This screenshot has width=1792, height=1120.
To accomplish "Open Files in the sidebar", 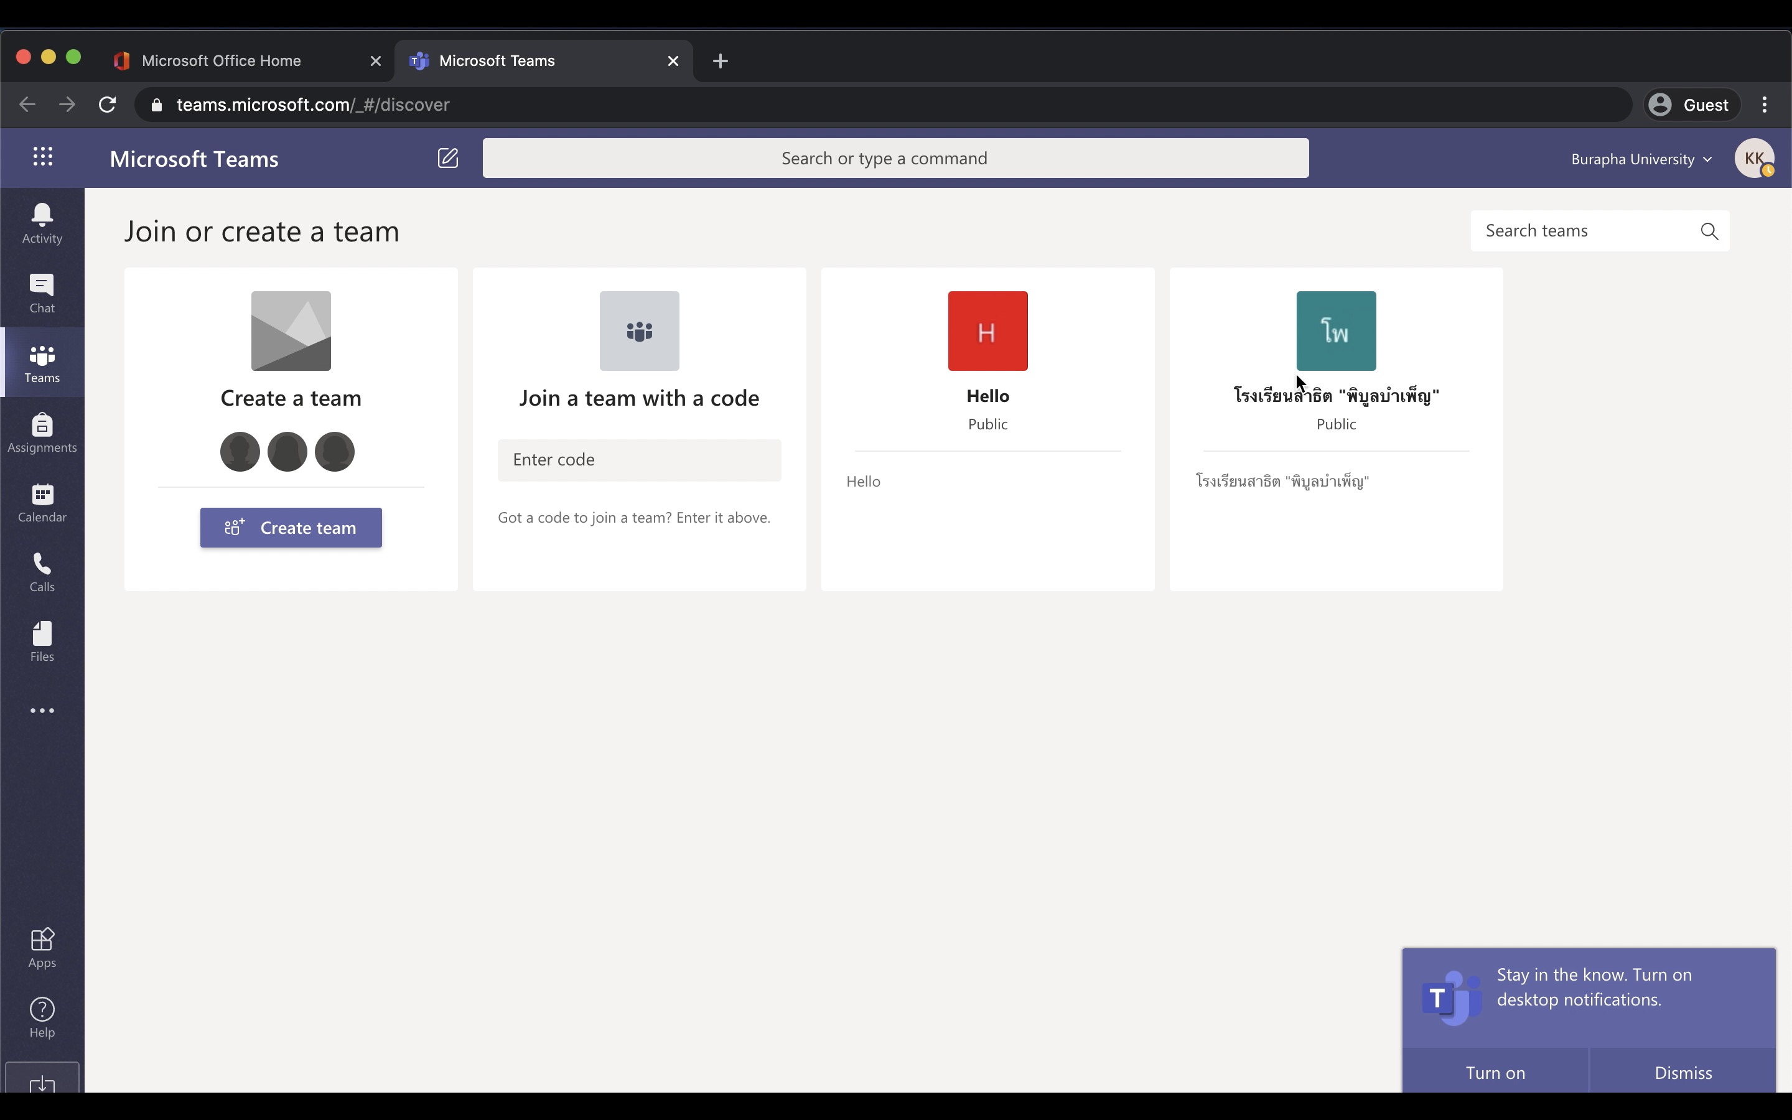I will [42, 641].
